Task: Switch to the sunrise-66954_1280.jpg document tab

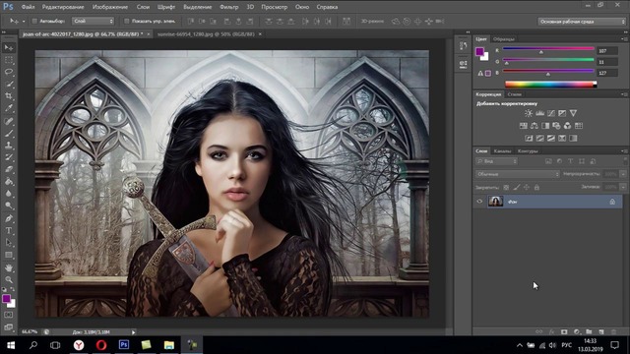Action: [x=206, y=34]
